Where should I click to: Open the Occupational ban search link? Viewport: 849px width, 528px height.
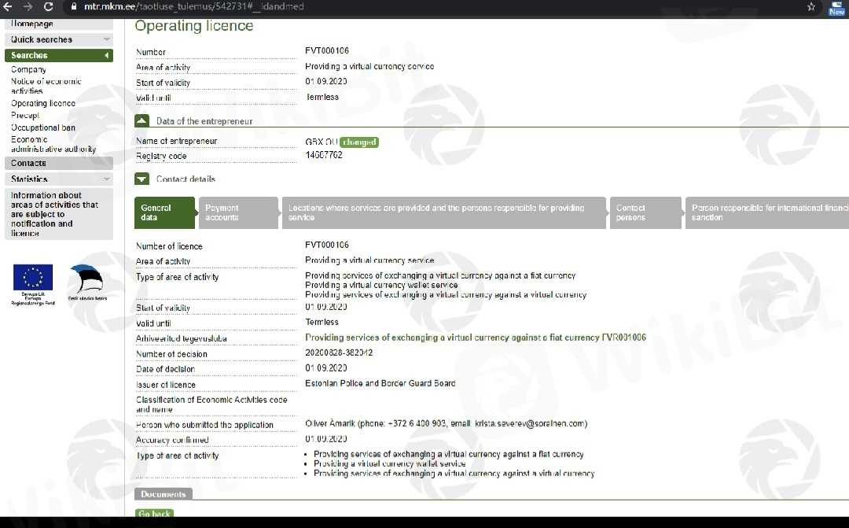[43, 127]
